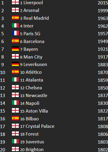Click the Spain flag next to Bilbao
The height and width of the screenshot is (152, 108).
[15, 118]
